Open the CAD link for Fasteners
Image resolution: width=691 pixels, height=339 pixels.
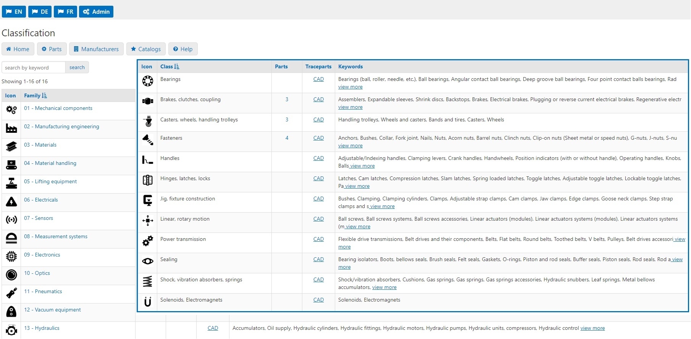pyautogui.click(x=318, y=138)
